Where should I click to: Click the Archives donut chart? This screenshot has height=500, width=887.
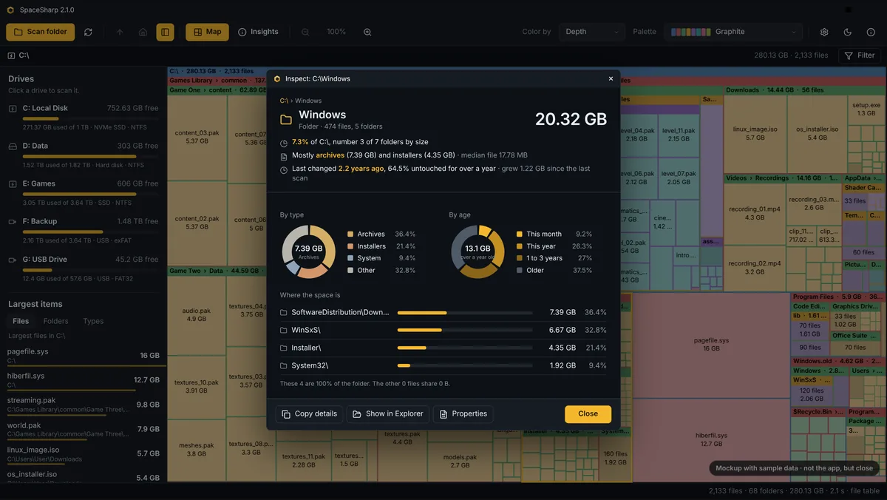point(309,251)
